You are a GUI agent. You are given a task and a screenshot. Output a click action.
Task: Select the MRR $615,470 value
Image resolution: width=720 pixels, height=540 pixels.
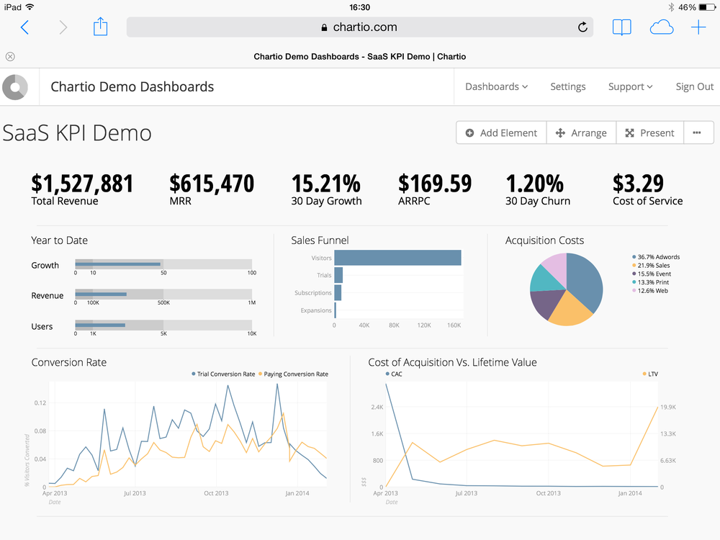pyautogui.click(x=212, y=184)
